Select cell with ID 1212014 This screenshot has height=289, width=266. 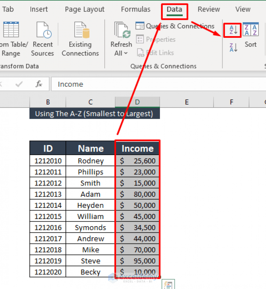48,205
